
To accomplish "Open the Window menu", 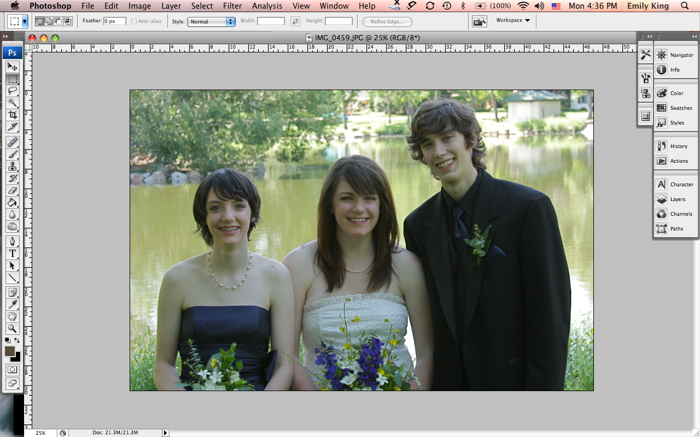I will point(334,6).
